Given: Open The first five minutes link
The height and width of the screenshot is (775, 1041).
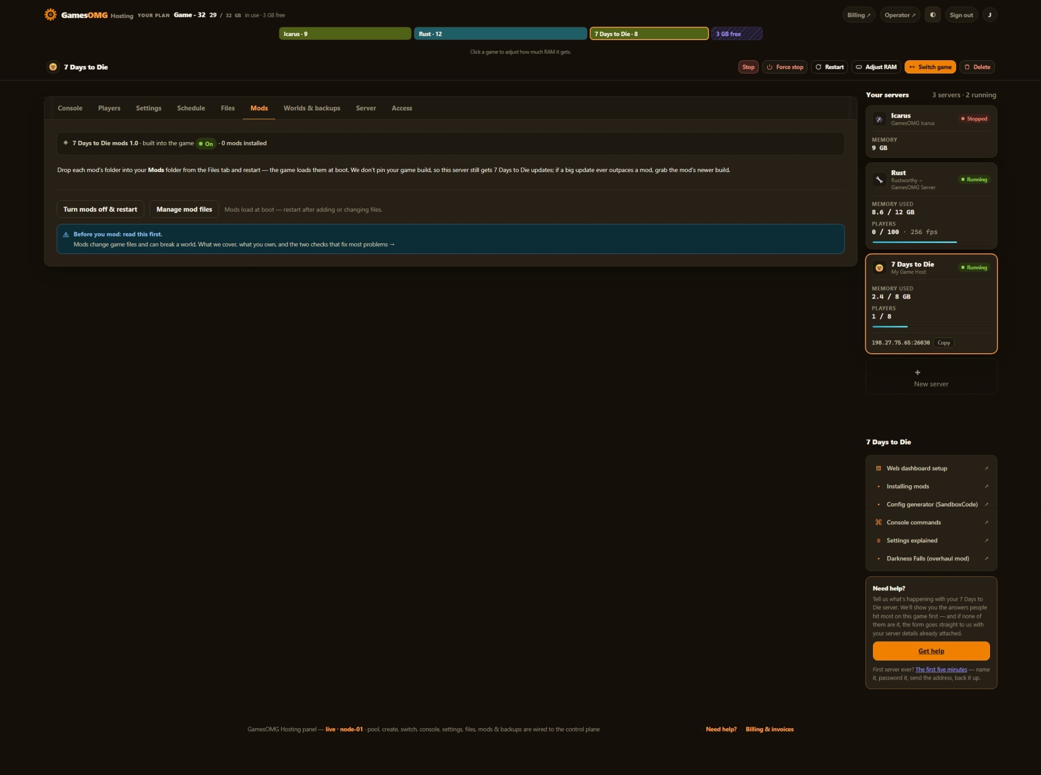Looking at the screenshot, I should coord(941,670).
